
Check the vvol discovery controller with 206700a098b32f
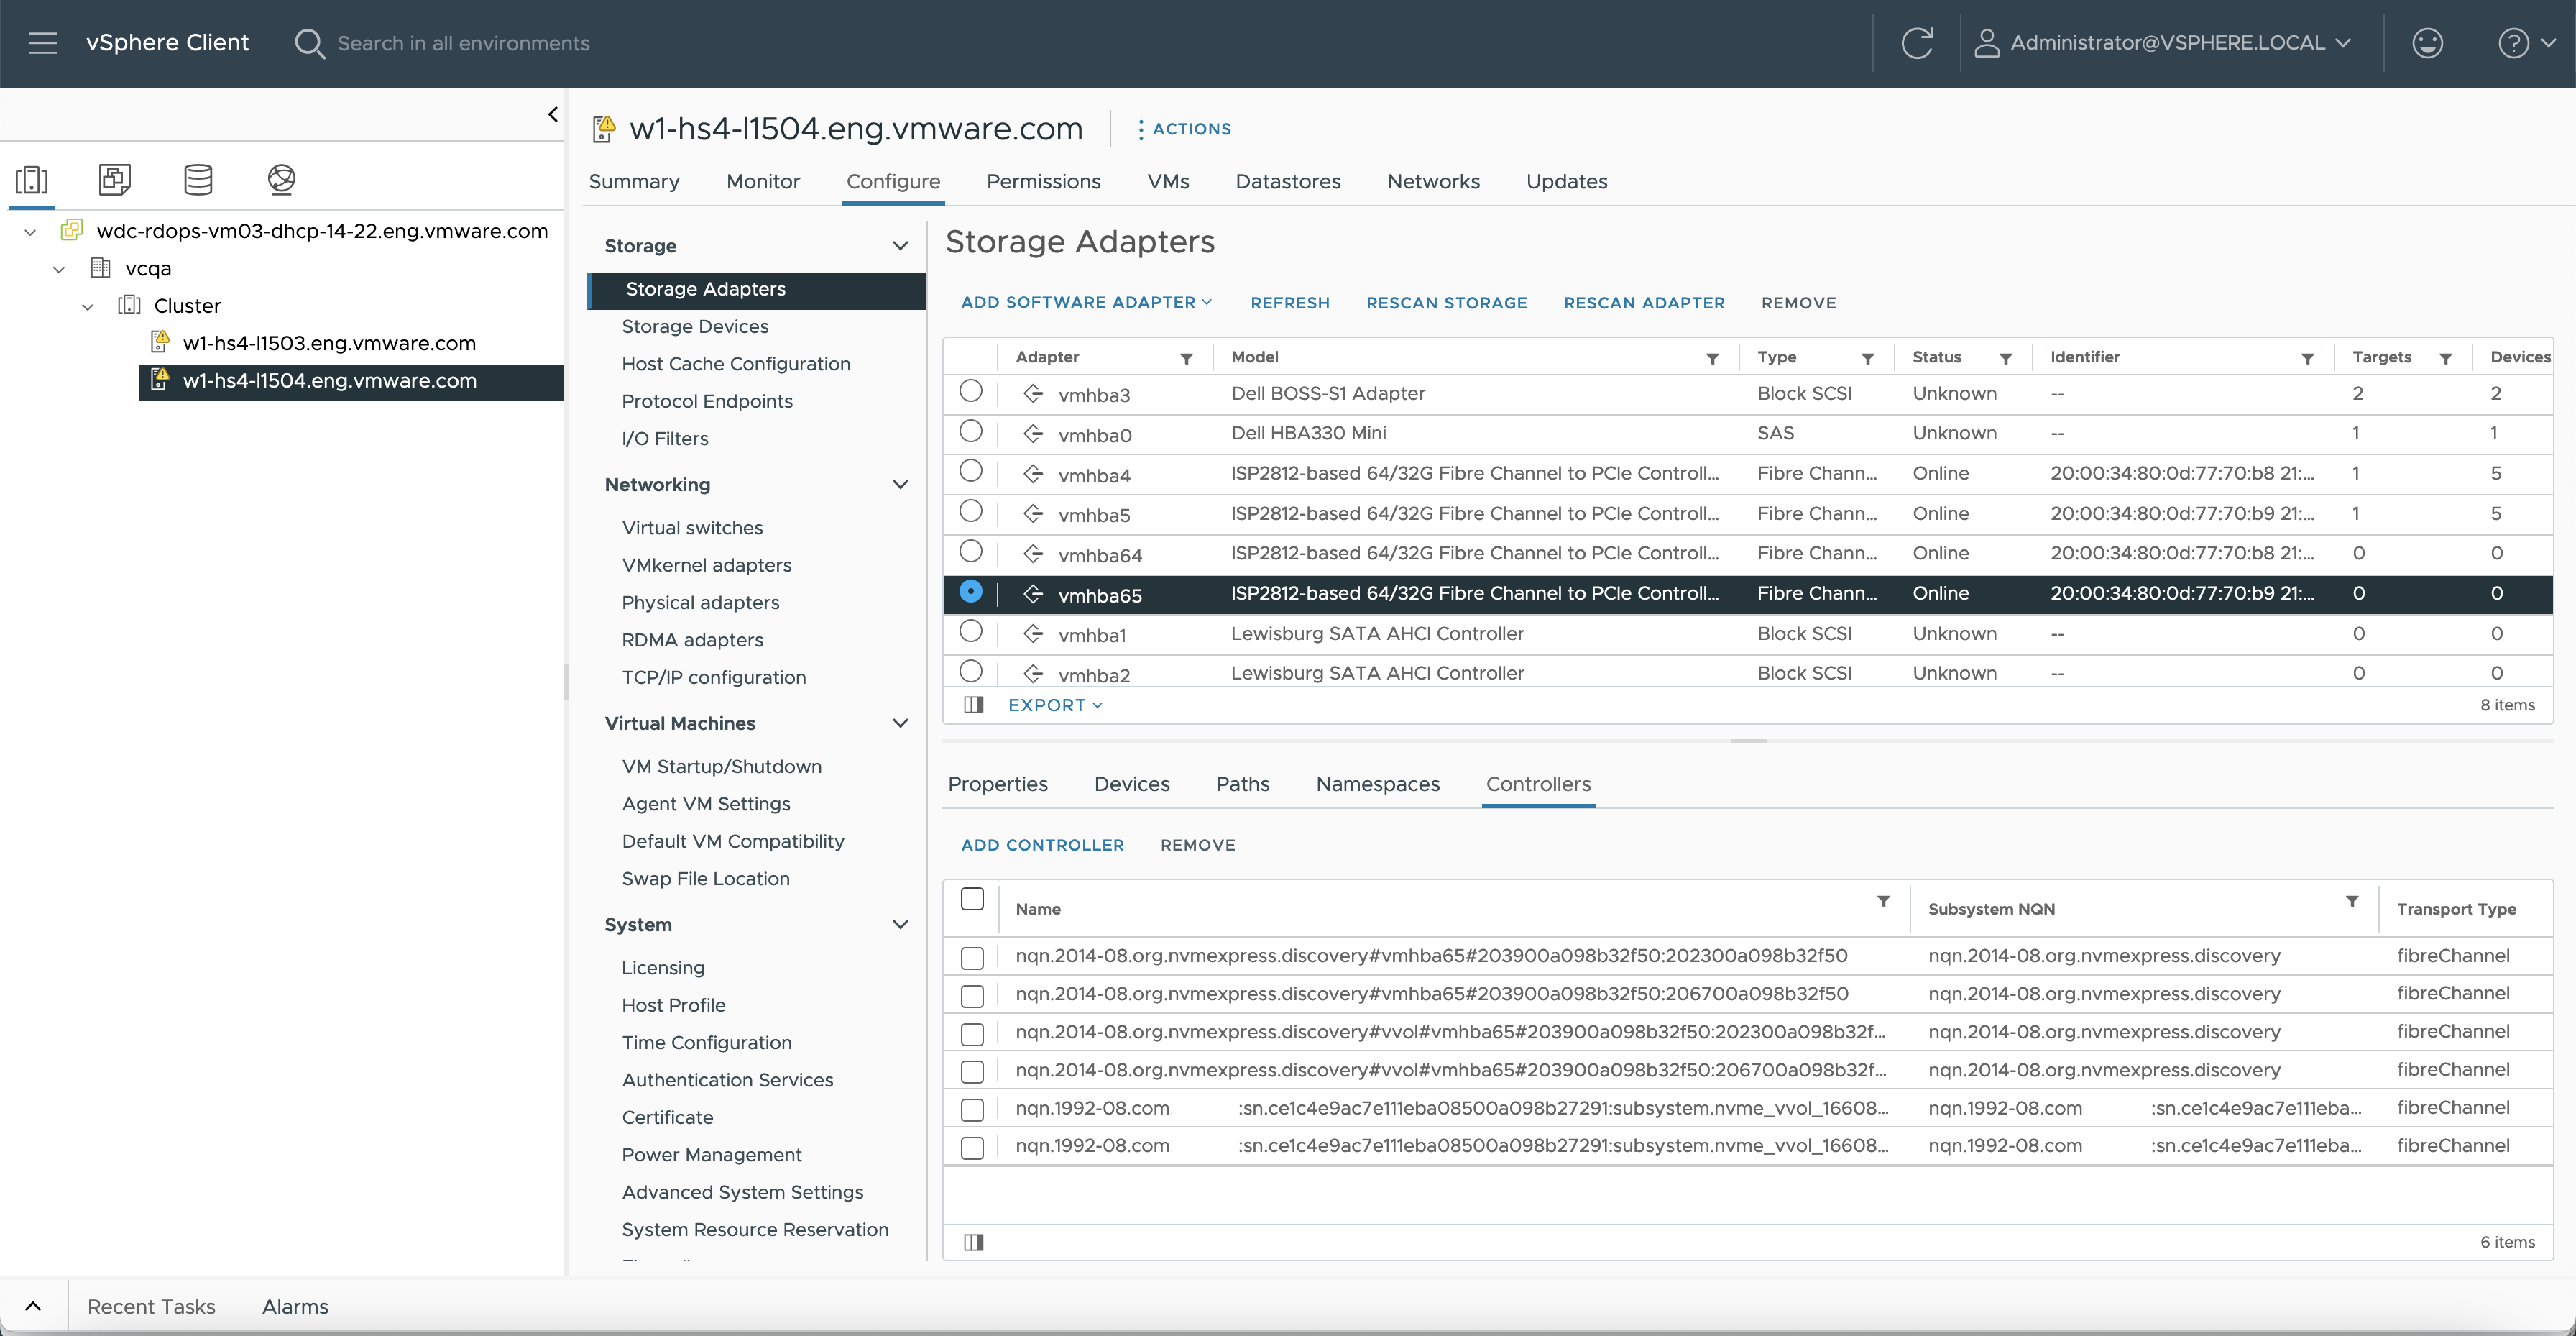(972, 1072)
